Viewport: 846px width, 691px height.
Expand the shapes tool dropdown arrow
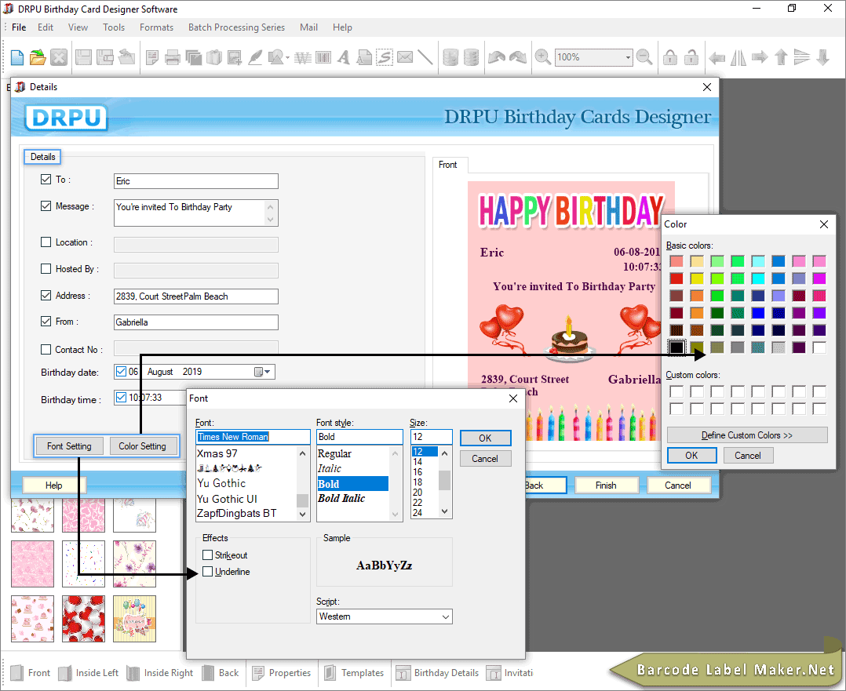[x=287, y=57]
